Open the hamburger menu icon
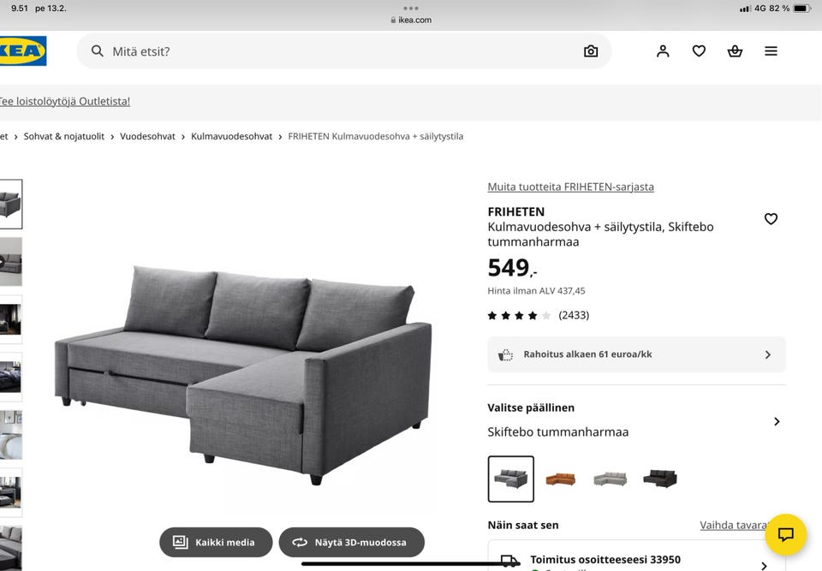Screen dimensions: 822x571 [x=771, y=51]
